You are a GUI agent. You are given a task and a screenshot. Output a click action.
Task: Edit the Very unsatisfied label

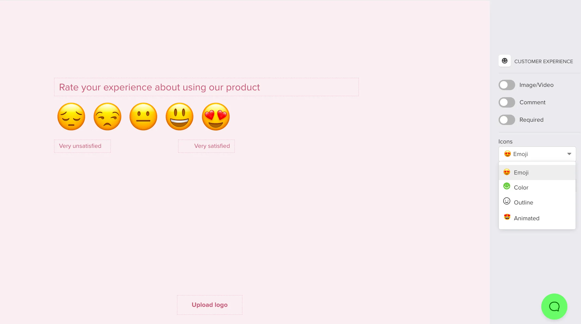[x=82, y=146]
